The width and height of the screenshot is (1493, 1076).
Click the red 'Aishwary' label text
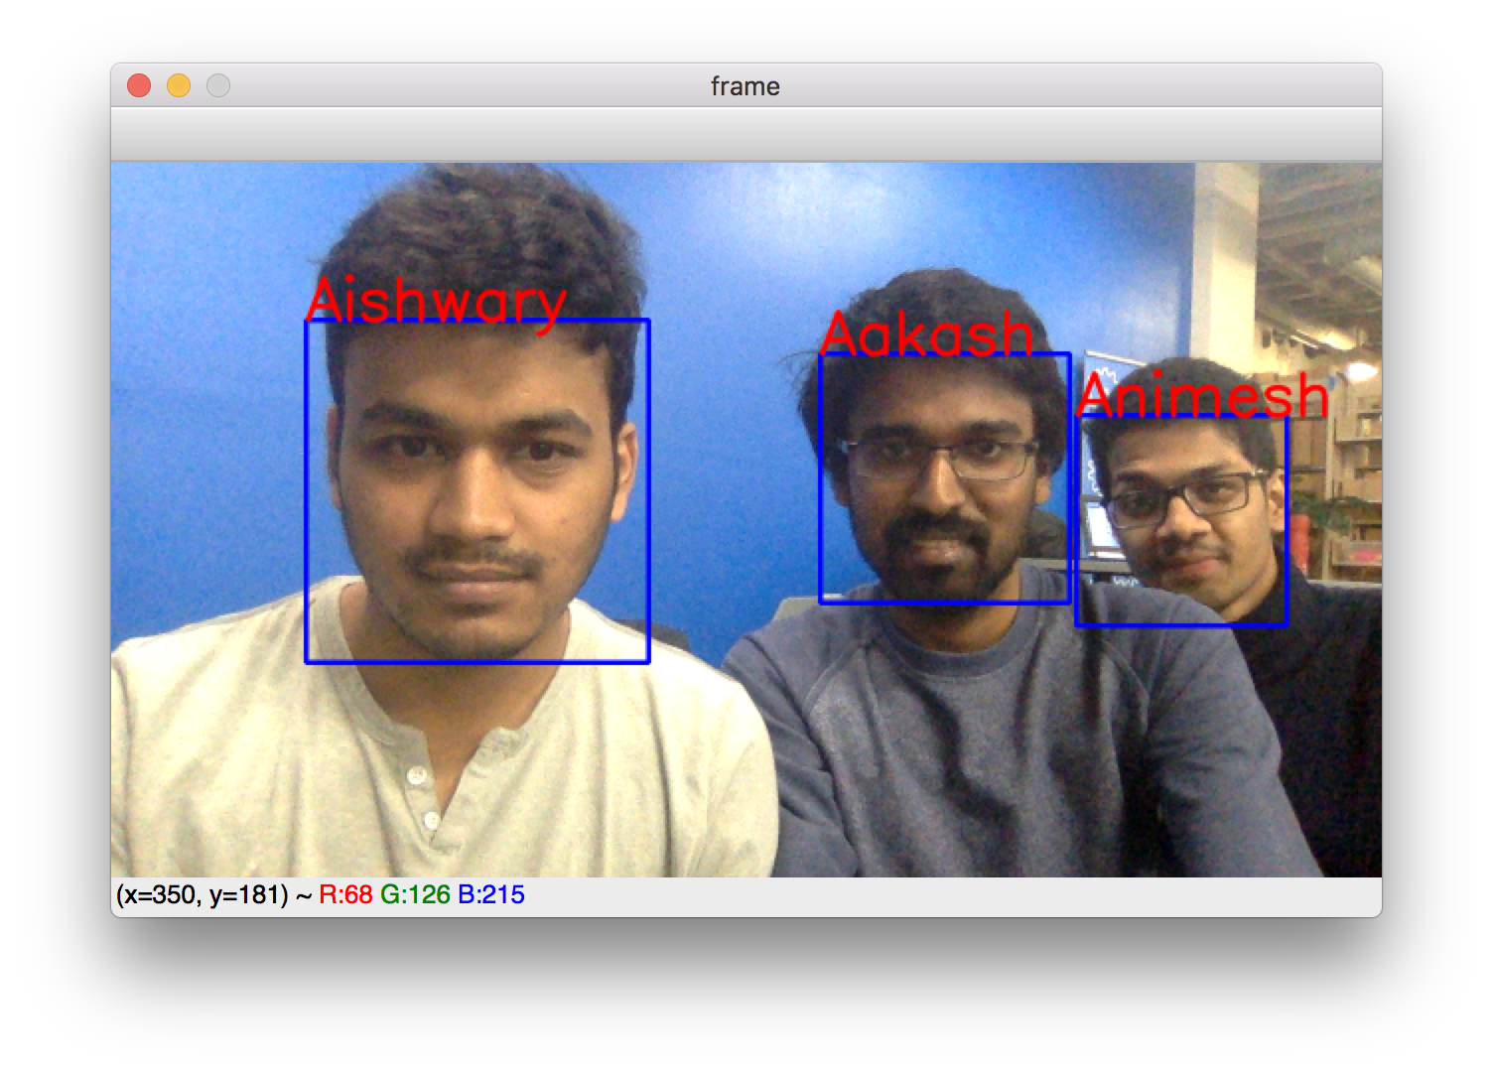coord(435,301)
